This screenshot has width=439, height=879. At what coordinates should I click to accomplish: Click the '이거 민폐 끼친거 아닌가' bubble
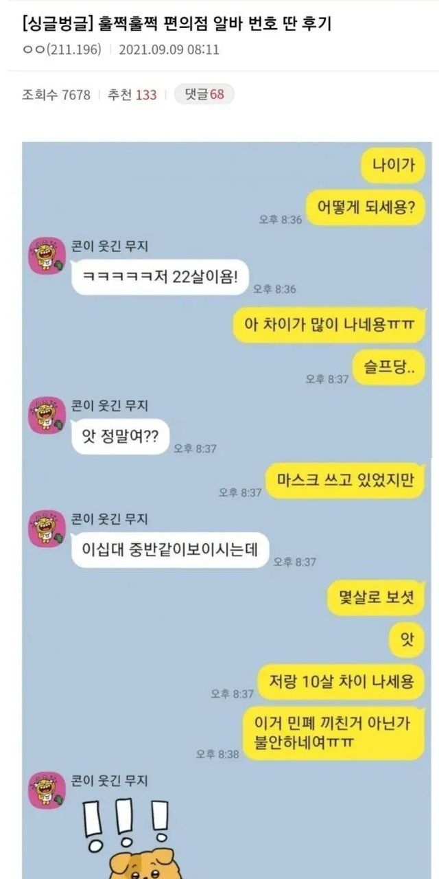coord(334,733)
